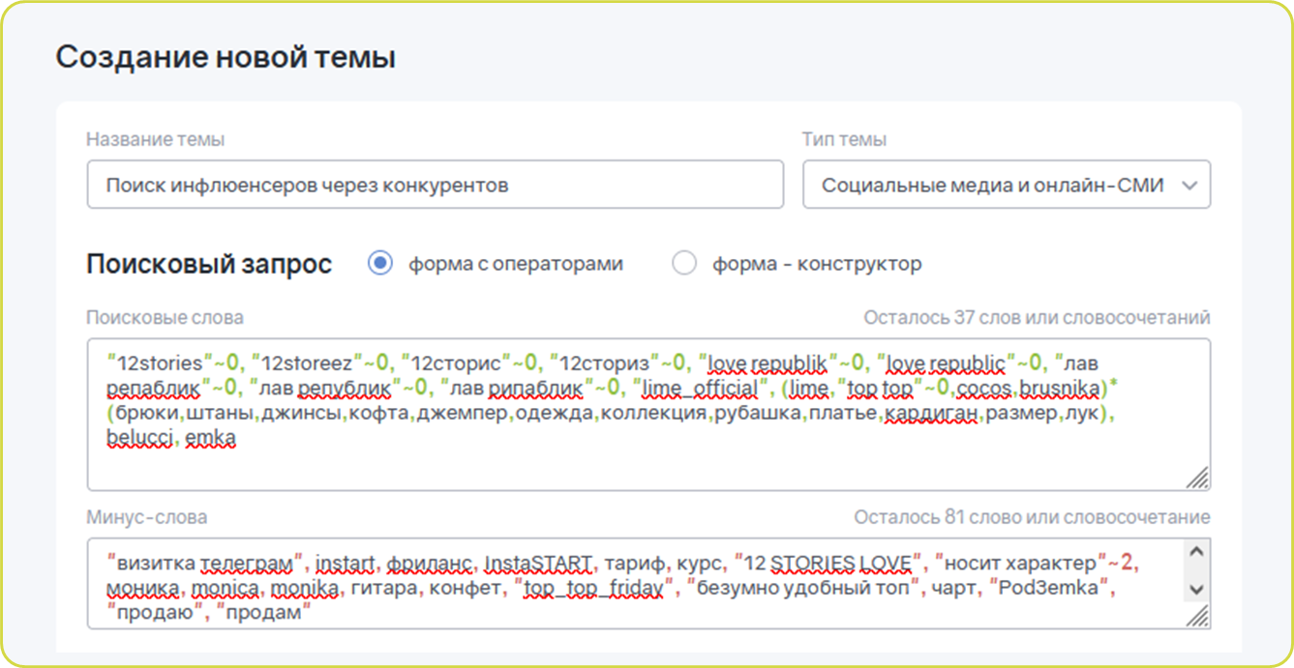Click the 'Поисковый запрос' section heading
Image resolution: width=1294 pixels, height=668 pixels.
pos(209,264)
